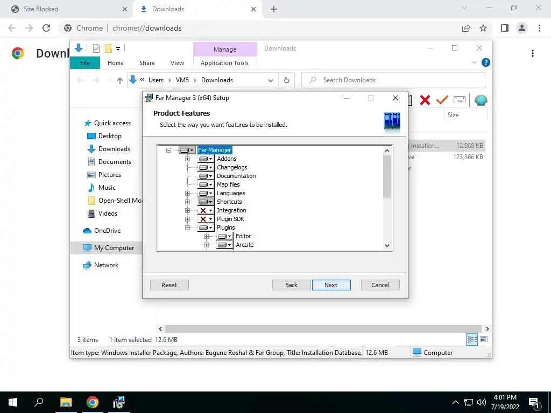
Task: Bookmark this page with star icon
Action: (x=483, y=28)
